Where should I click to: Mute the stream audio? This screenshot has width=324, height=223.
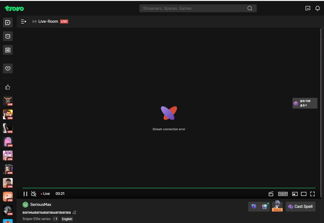coord(33,194)
